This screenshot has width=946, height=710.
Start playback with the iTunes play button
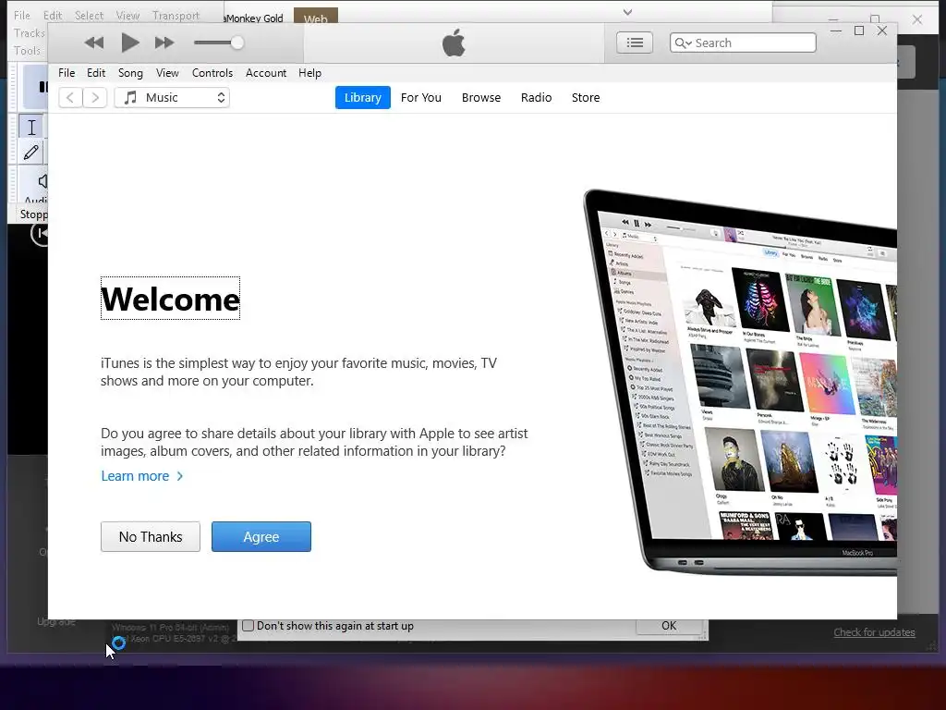pyautogui.click(x=129, y=43)
